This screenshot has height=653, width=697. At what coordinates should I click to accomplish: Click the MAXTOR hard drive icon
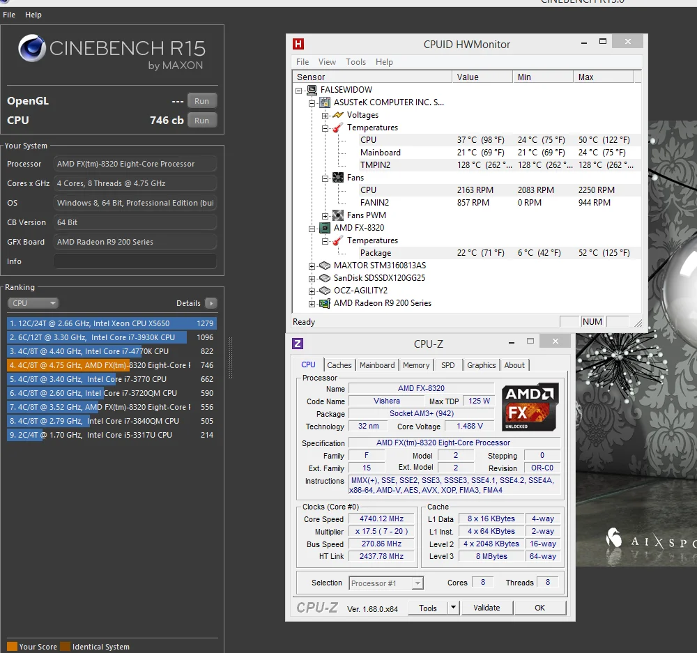[x=325, y=266]
